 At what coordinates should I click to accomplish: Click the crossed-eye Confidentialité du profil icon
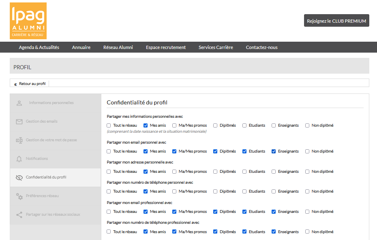[x=19, y=177]
